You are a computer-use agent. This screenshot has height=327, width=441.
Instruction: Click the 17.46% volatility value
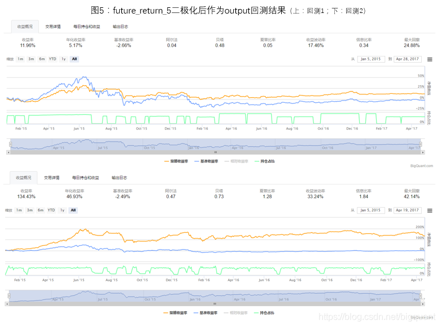316,45
